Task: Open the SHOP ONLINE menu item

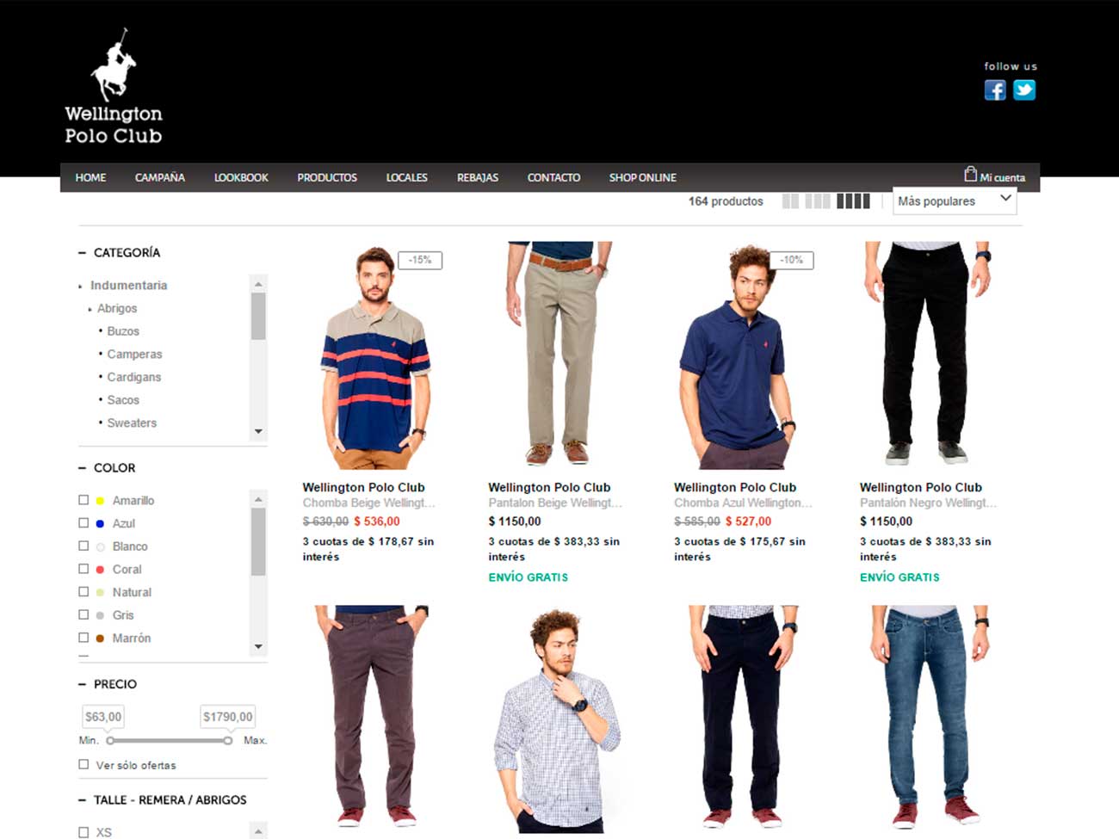Action: [643, 177]
